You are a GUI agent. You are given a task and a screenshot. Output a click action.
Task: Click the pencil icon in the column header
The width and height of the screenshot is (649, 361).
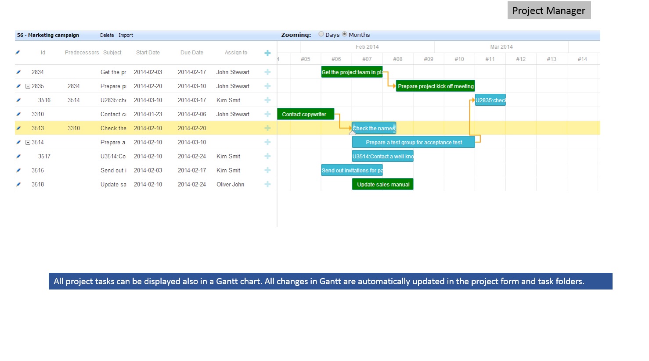[x=18, y=52]
